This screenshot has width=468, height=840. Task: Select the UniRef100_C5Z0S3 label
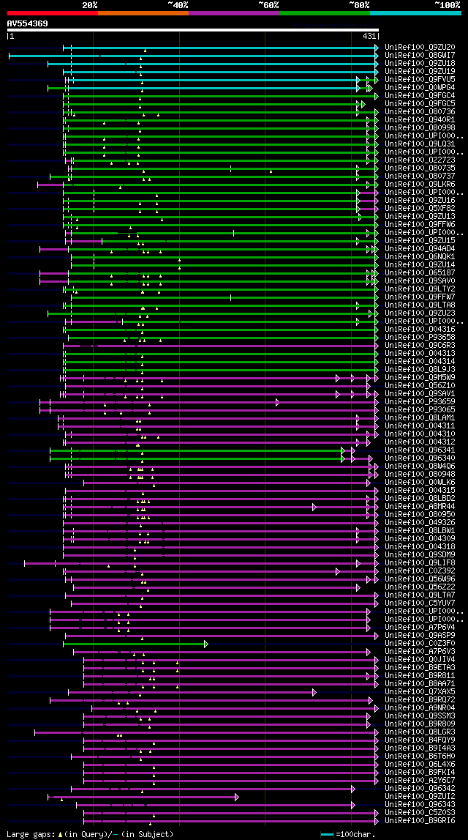click(x=420, y=813)
